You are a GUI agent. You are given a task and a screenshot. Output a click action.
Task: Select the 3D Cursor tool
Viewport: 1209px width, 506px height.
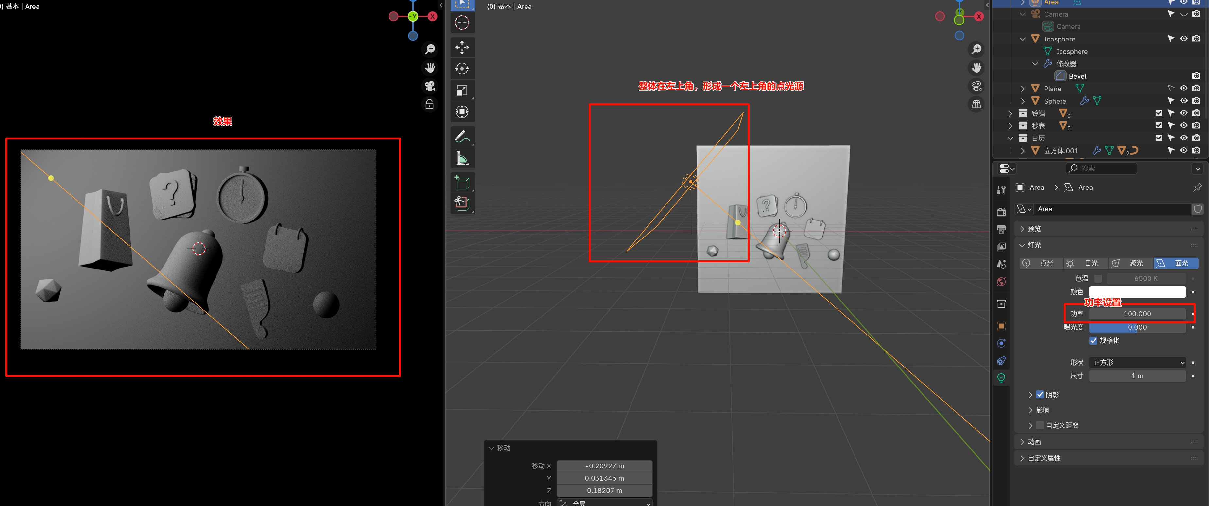[462, 23]
